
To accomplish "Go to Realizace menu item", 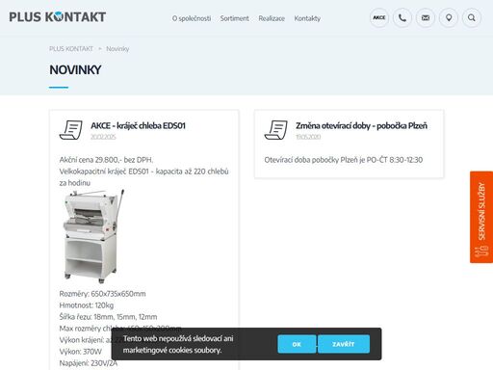I will click(272, 18).
